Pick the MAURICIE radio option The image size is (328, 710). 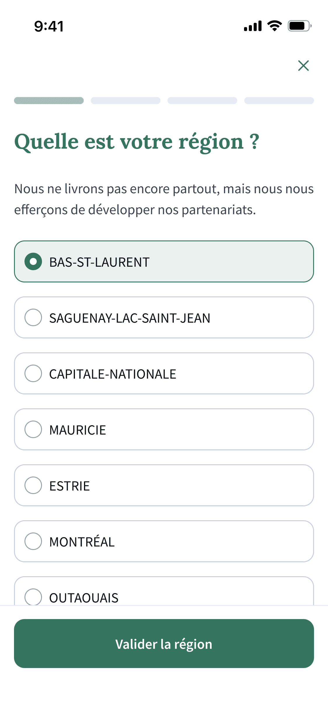point(33,429)
